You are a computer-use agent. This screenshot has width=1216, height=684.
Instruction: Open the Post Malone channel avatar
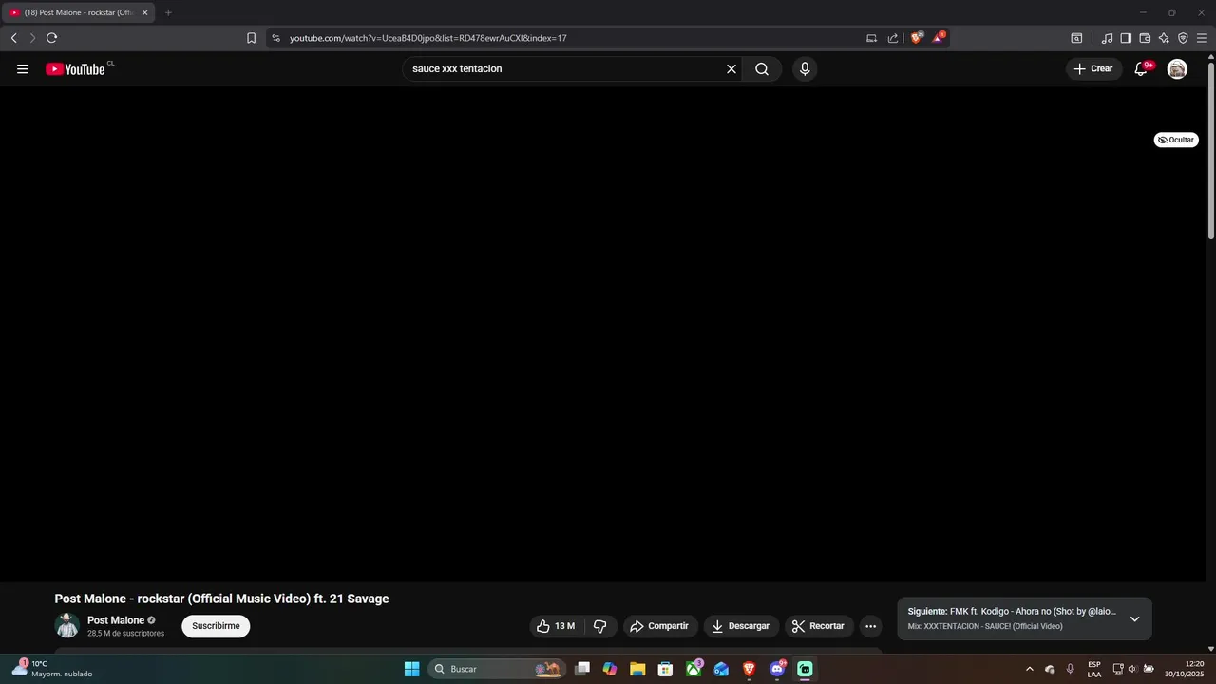coord(67,625)
